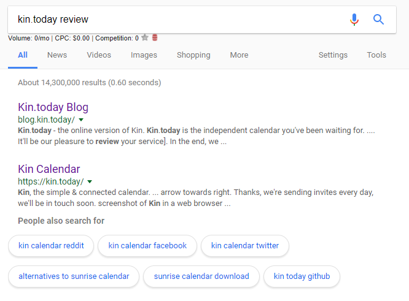The image size is (409, 301).
Task: Select the kin calendar facebook suggestion
Action: [x=147, y=246]
